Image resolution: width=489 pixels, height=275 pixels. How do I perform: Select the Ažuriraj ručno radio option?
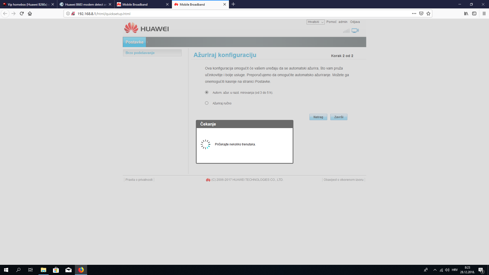[207, 103]
